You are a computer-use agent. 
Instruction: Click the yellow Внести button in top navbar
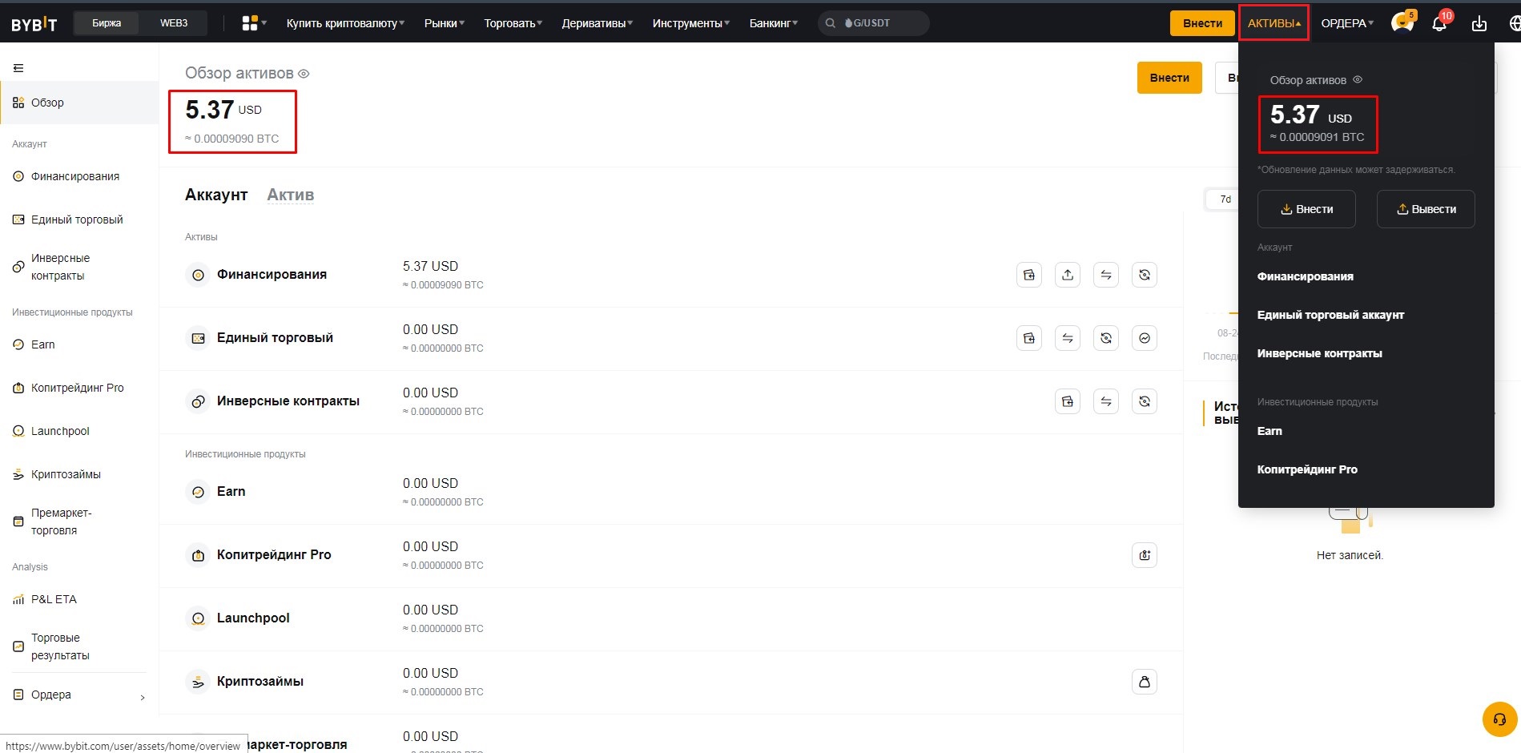[x=1202, y=23]
